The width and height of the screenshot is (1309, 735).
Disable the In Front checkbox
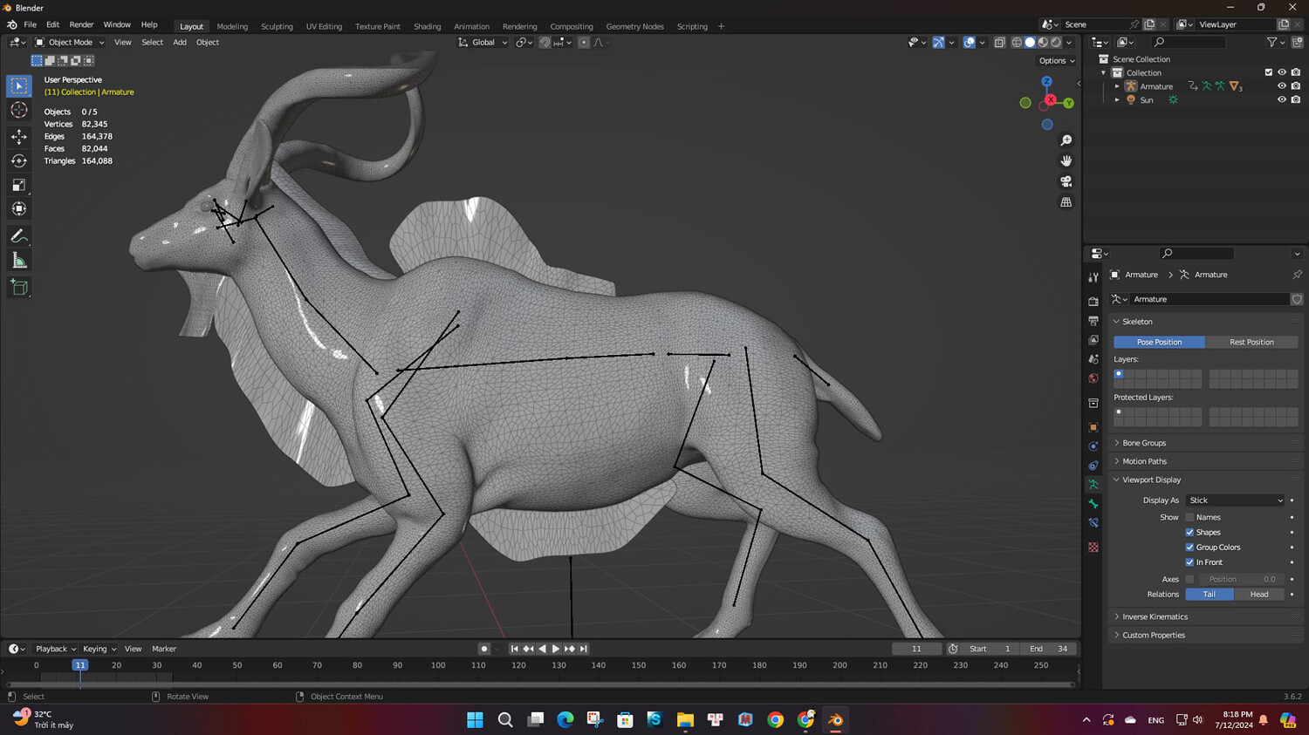pyautogui.click(x=1189, y=562)
